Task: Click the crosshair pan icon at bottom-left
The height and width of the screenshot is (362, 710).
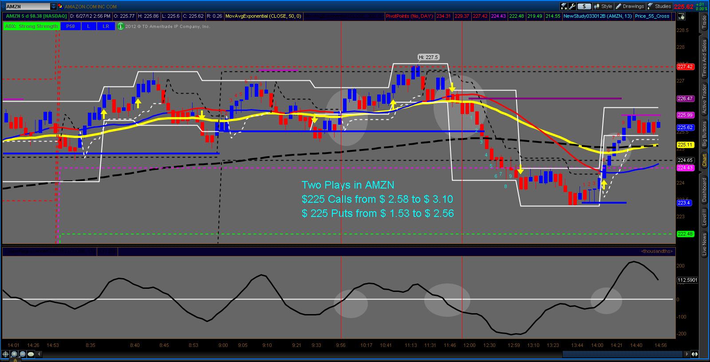Action: (x=6, y=354)
